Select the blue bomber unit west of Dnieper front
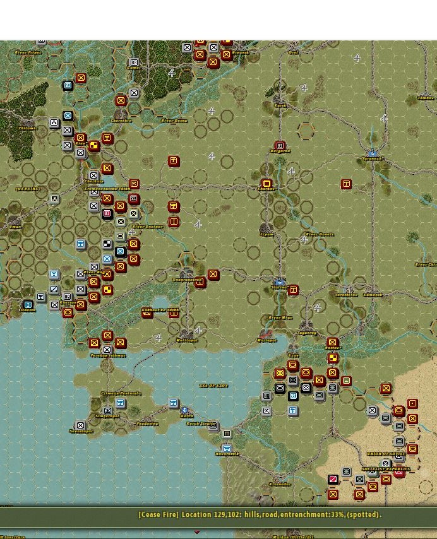 click(80, 244)
